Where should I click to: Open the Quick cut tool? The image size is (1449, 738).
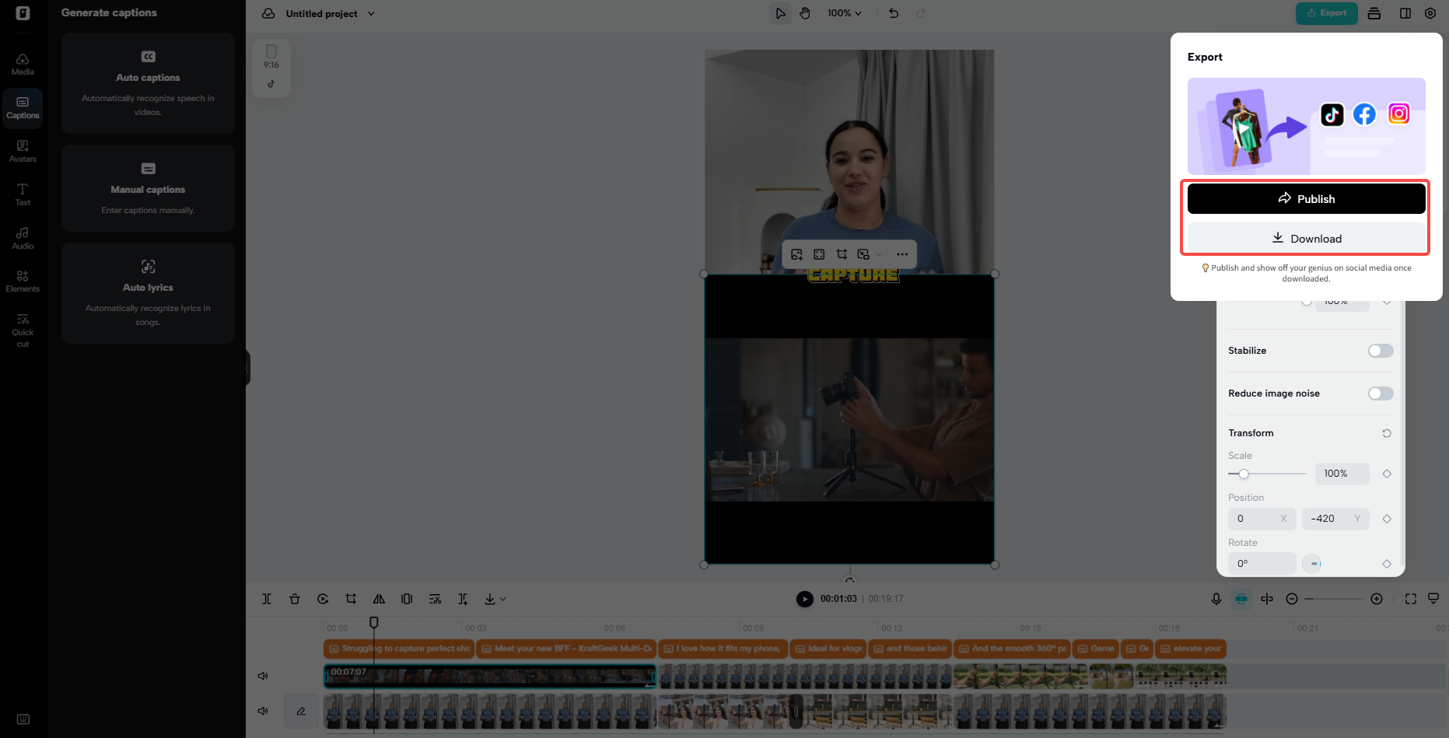pyautogui.click(x=23, y=329)
